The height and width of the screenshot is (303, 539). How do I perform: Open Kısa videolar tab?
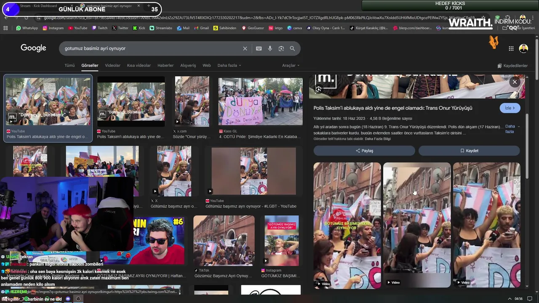pyautogui.click(x=139, y=65)
